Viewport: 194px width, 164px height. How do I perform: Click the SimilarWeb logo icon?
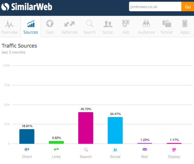[x=5, y=6]
